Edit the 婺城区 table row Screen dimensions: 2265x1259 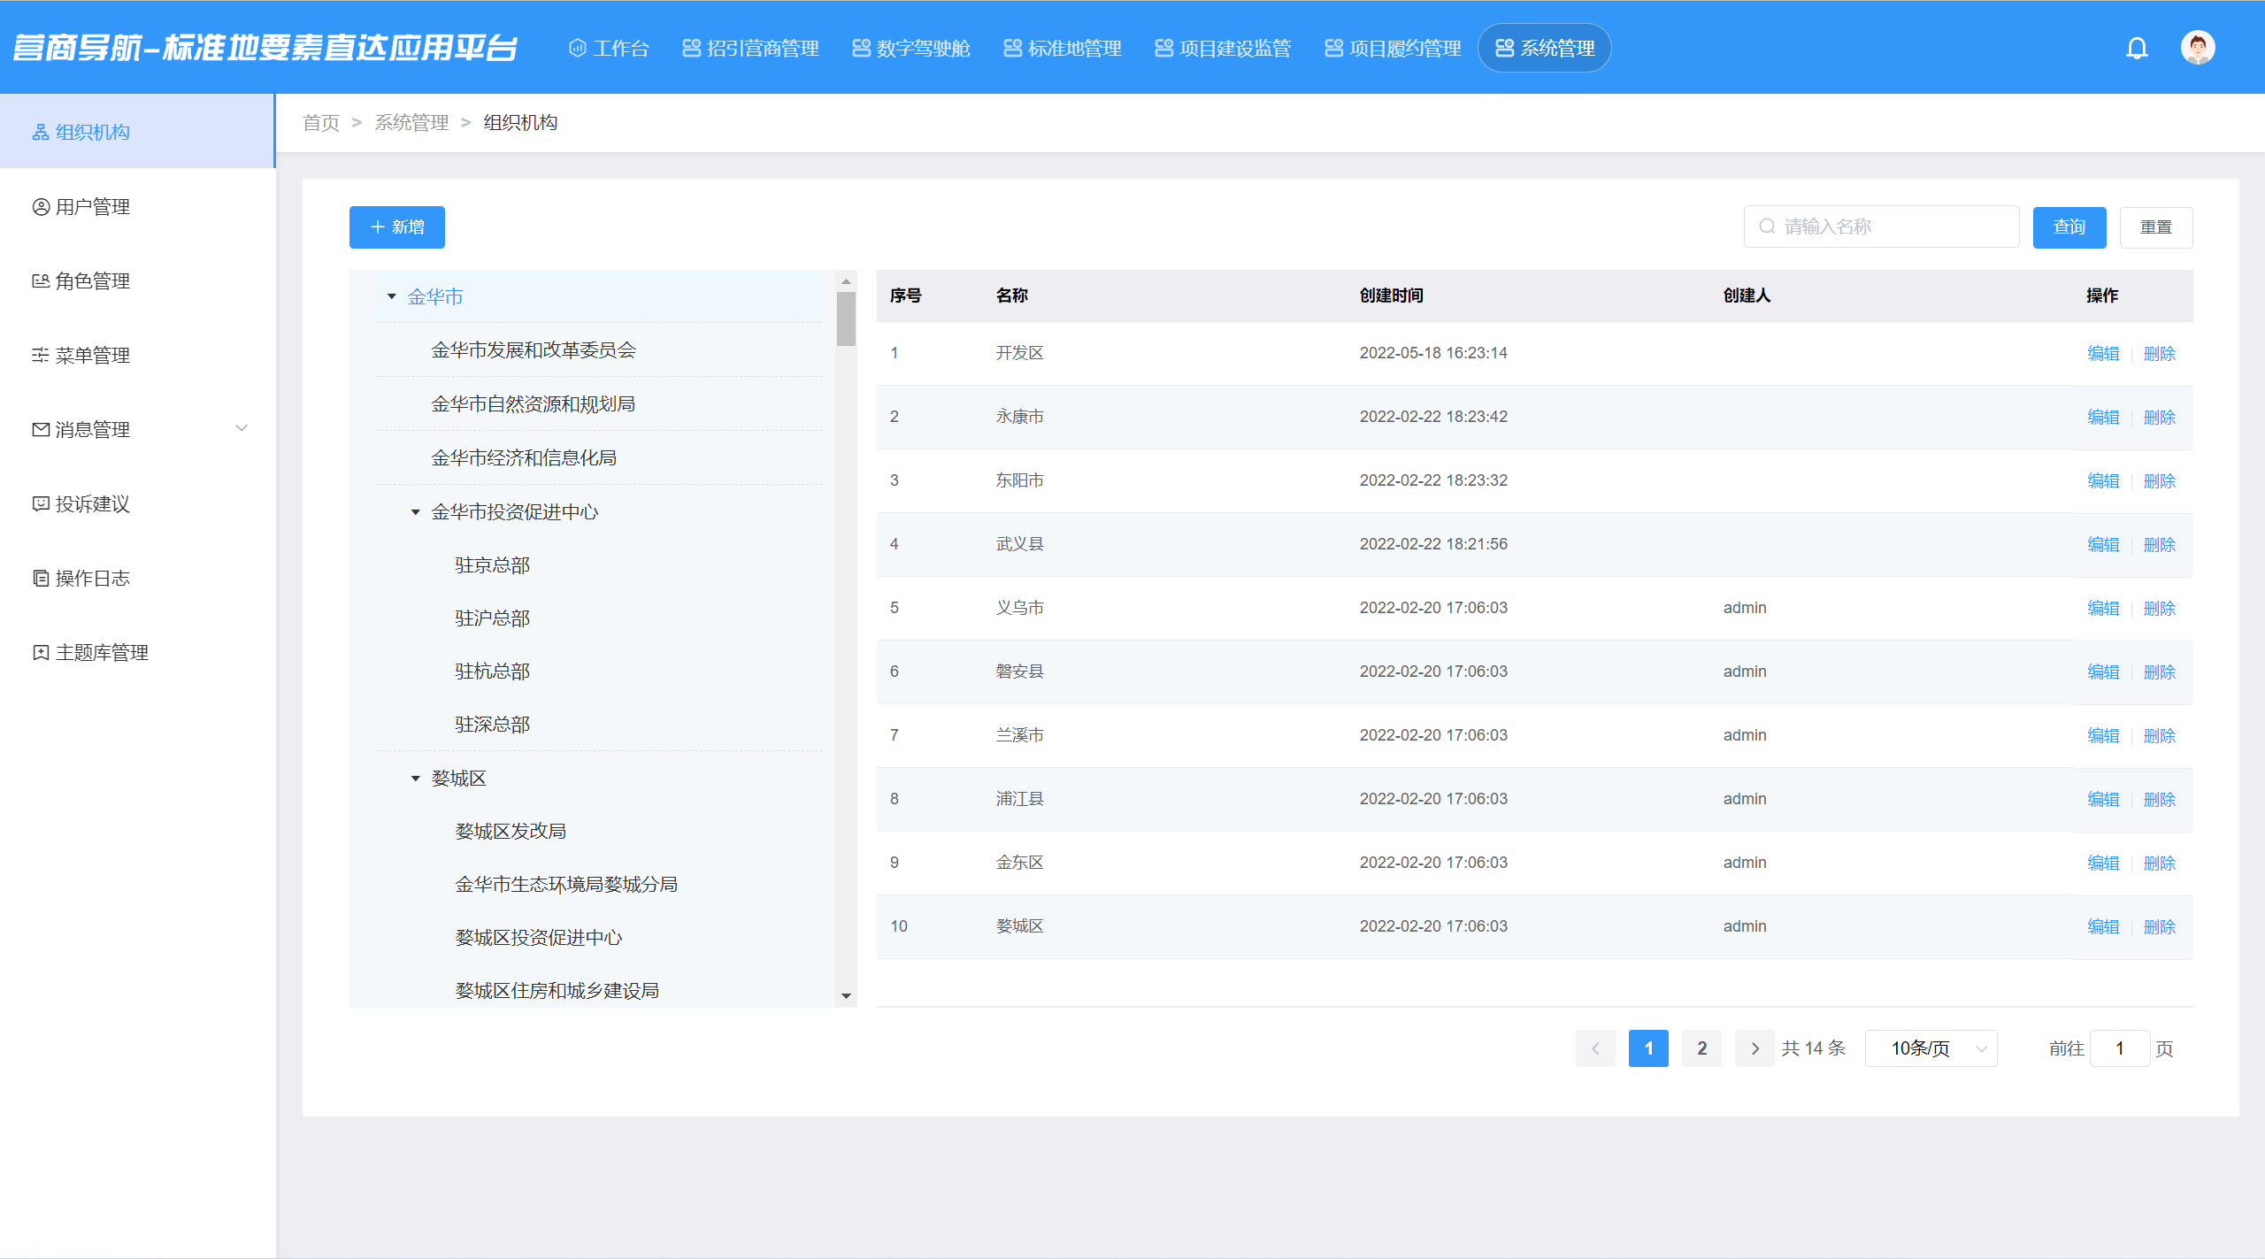(2103, 927)
